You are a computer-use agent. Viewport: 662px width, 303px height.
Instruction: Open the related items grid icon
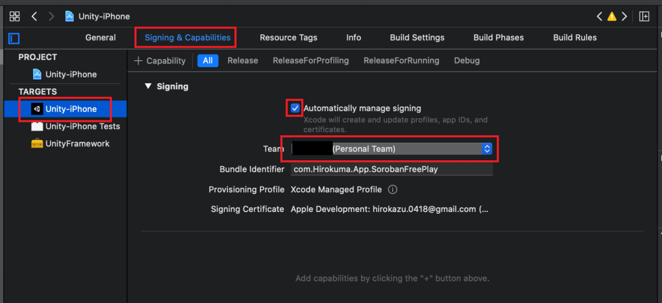pos(15,16)
